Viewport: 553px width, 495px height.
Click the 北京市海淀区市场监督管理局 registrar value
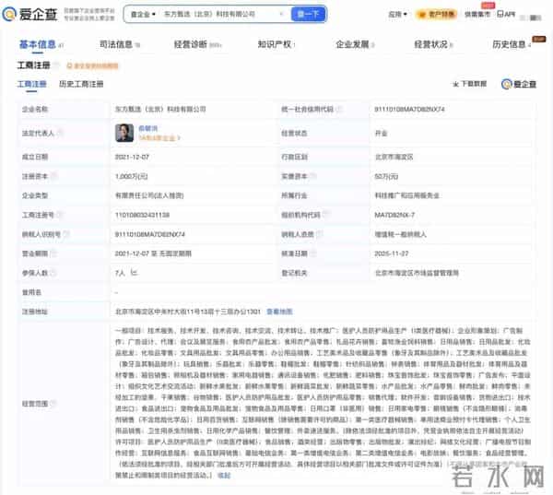[x=417, y=273]
